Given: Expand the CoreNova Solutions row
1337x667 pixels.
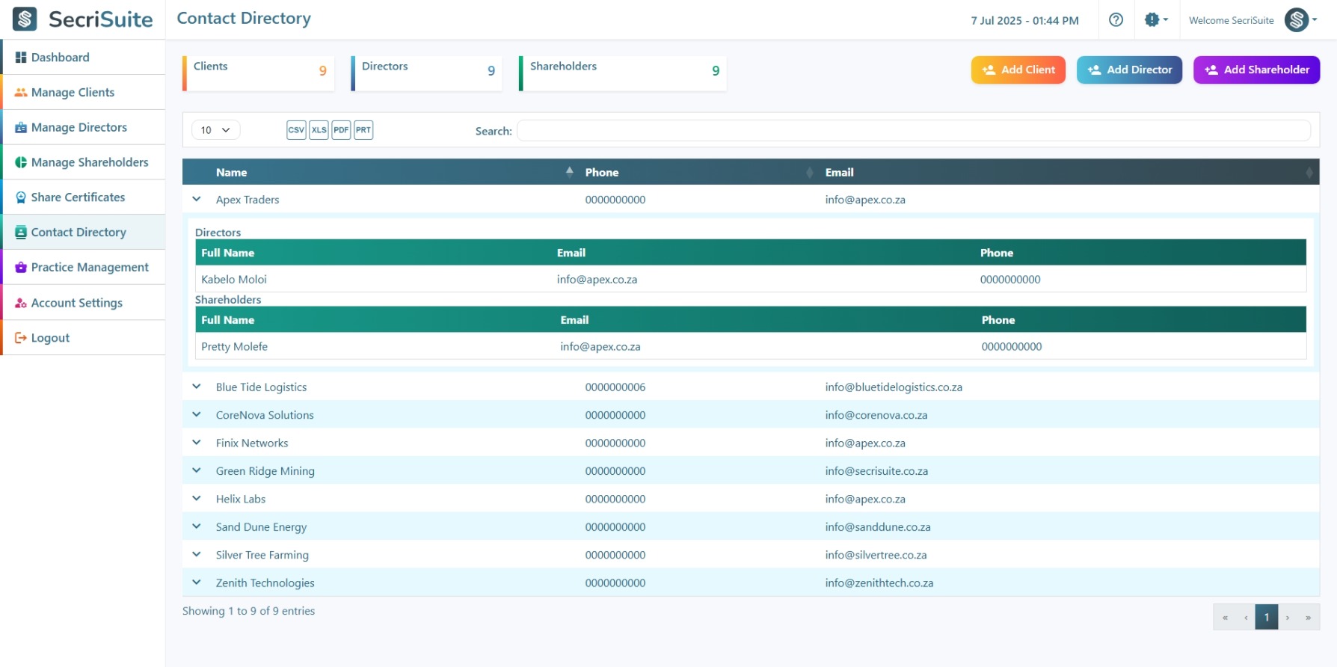Looking at the screenshot, I should 197,415.
